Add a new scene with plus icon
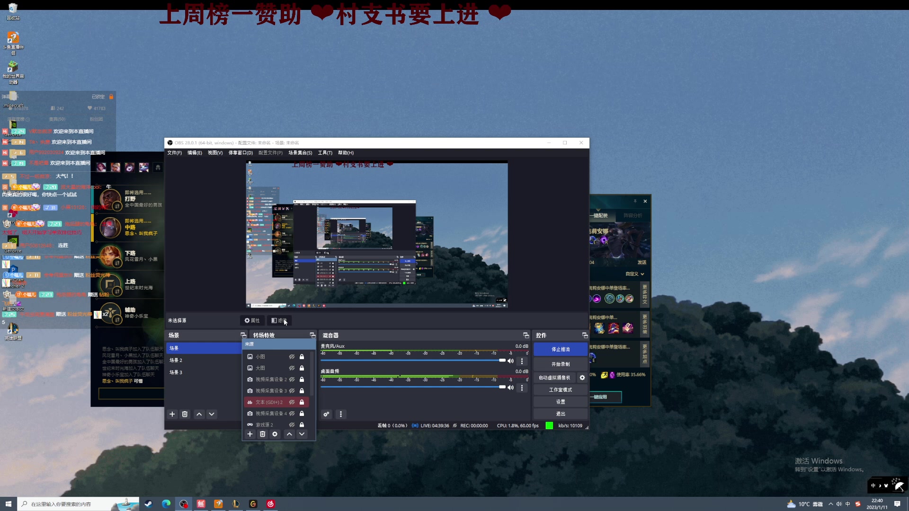This screenshot has width=909, height=511. coord(172,414)
